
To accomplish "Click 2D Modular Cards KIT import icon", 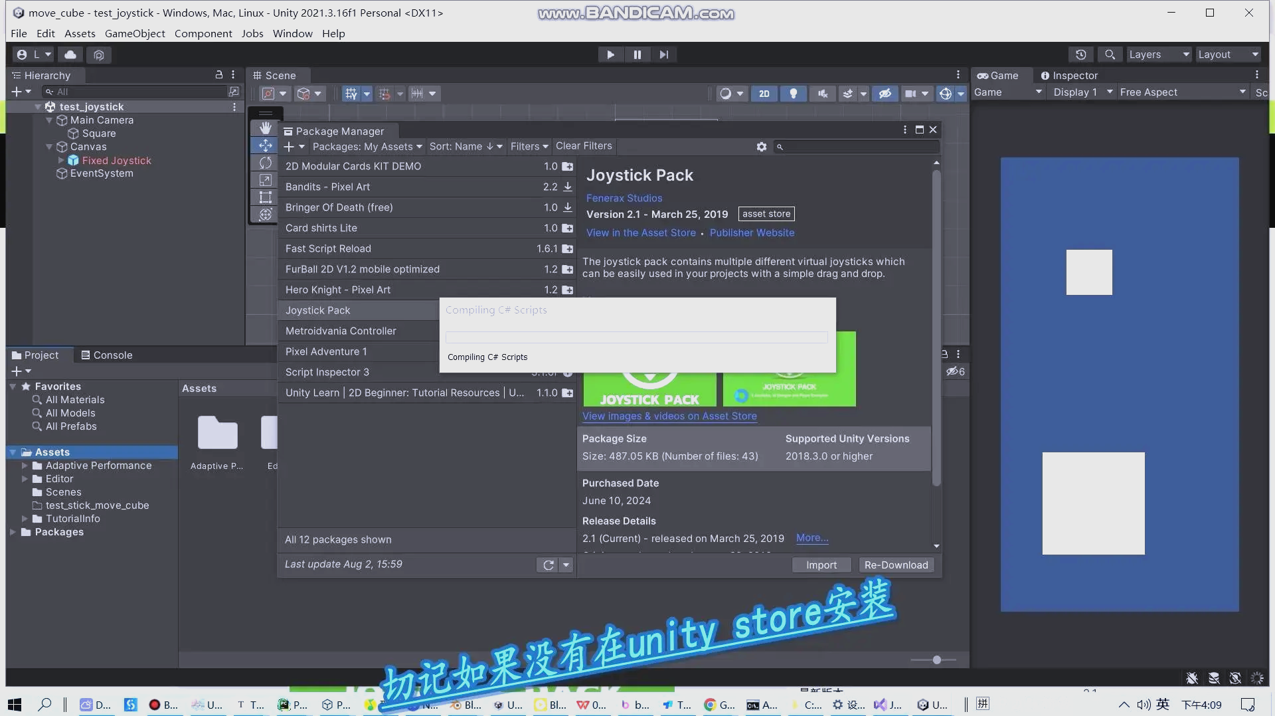I will 568,166.
